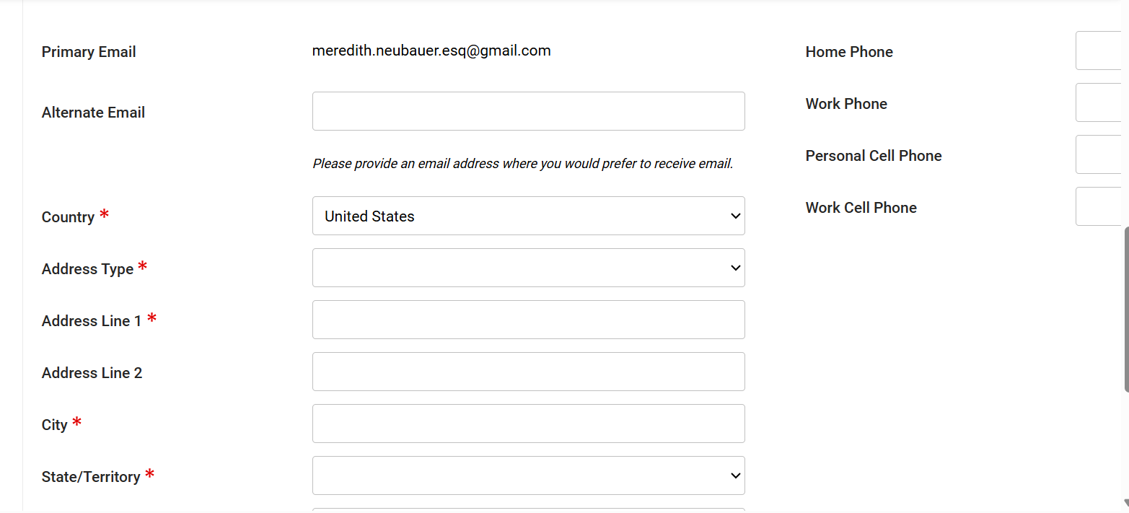
Task: Click the "Address Line 1" label
Action: coord(92,321)
